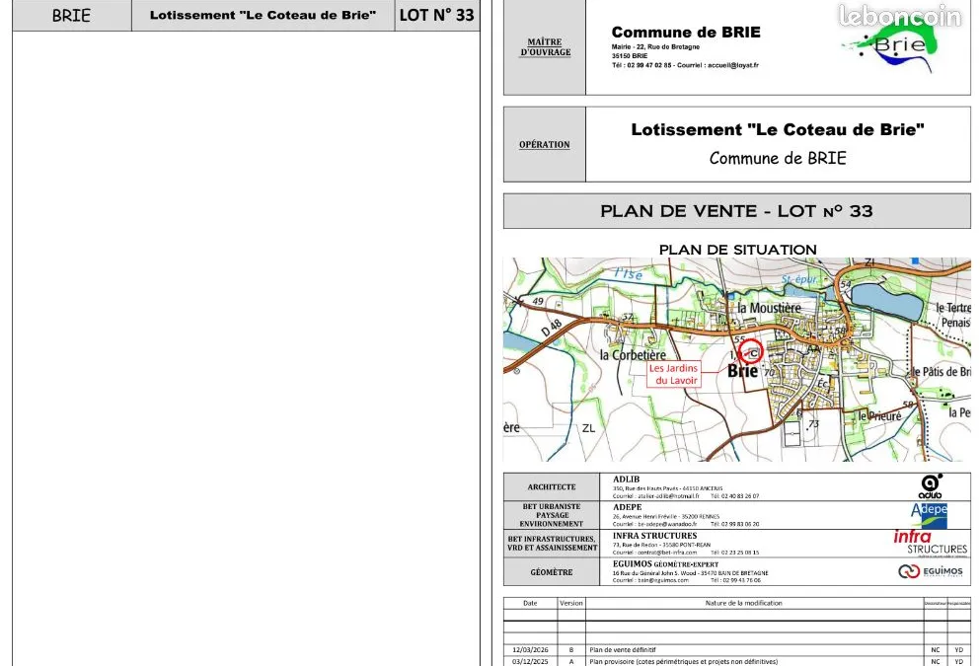Screen dimensions: 980x666
Task: Select the red "Les Jardins du Lavoir" map label
Action: click(x=673, y=374)
